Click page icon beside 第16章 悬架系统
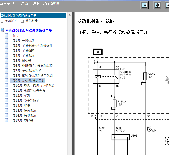 tap(7, 115)
